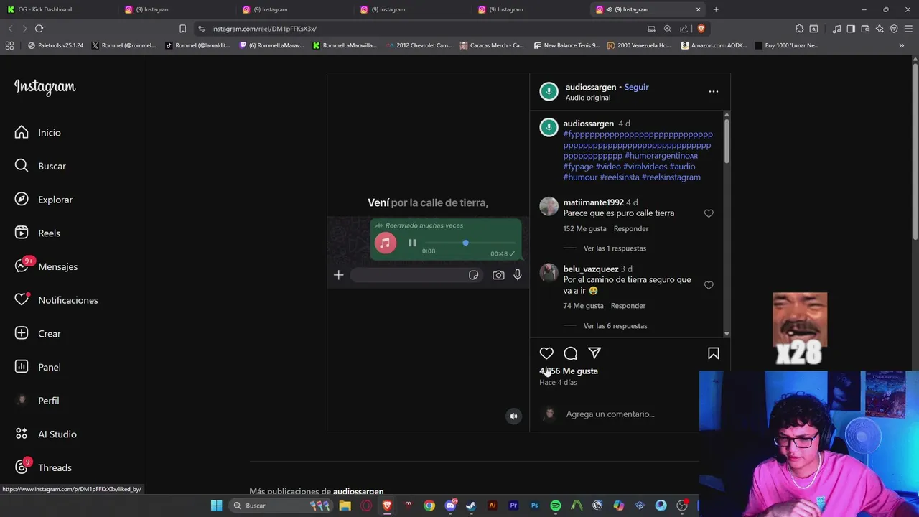
Task: Open the Brave Wallet icon
Action: click(x=865, y=29)
